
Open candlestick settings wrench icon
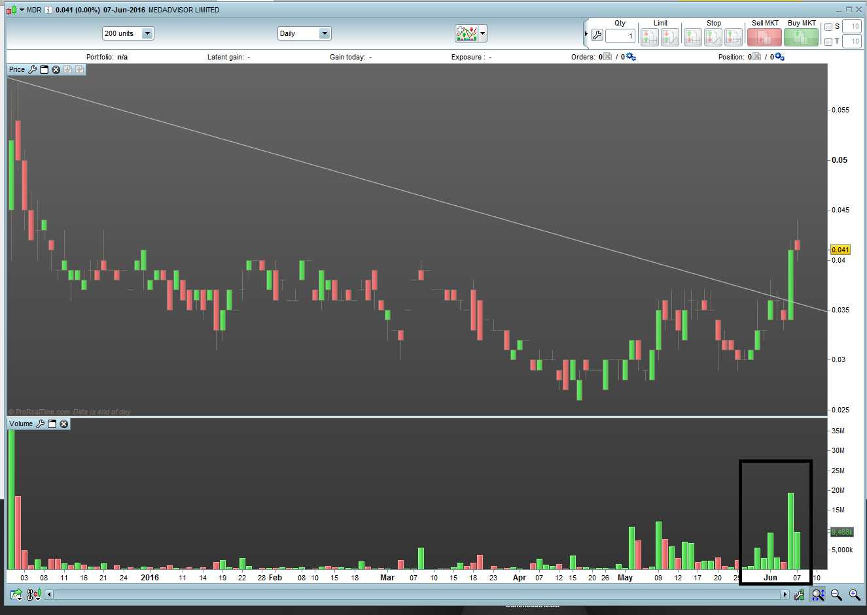point(800,594)
